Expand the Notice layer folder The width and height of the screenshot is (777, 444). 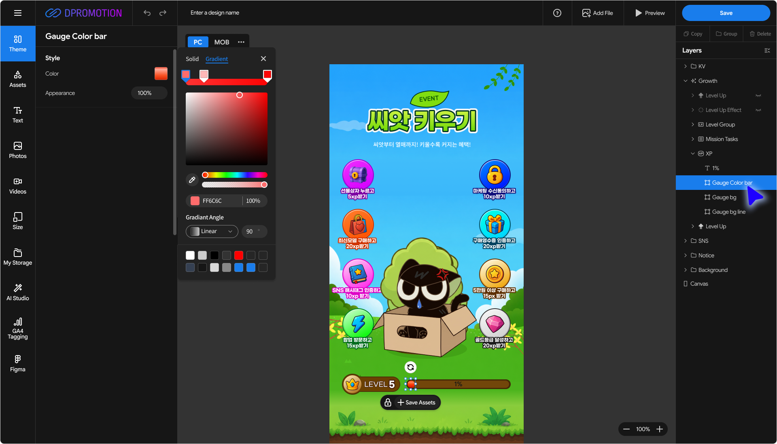[x=686, y=255]
